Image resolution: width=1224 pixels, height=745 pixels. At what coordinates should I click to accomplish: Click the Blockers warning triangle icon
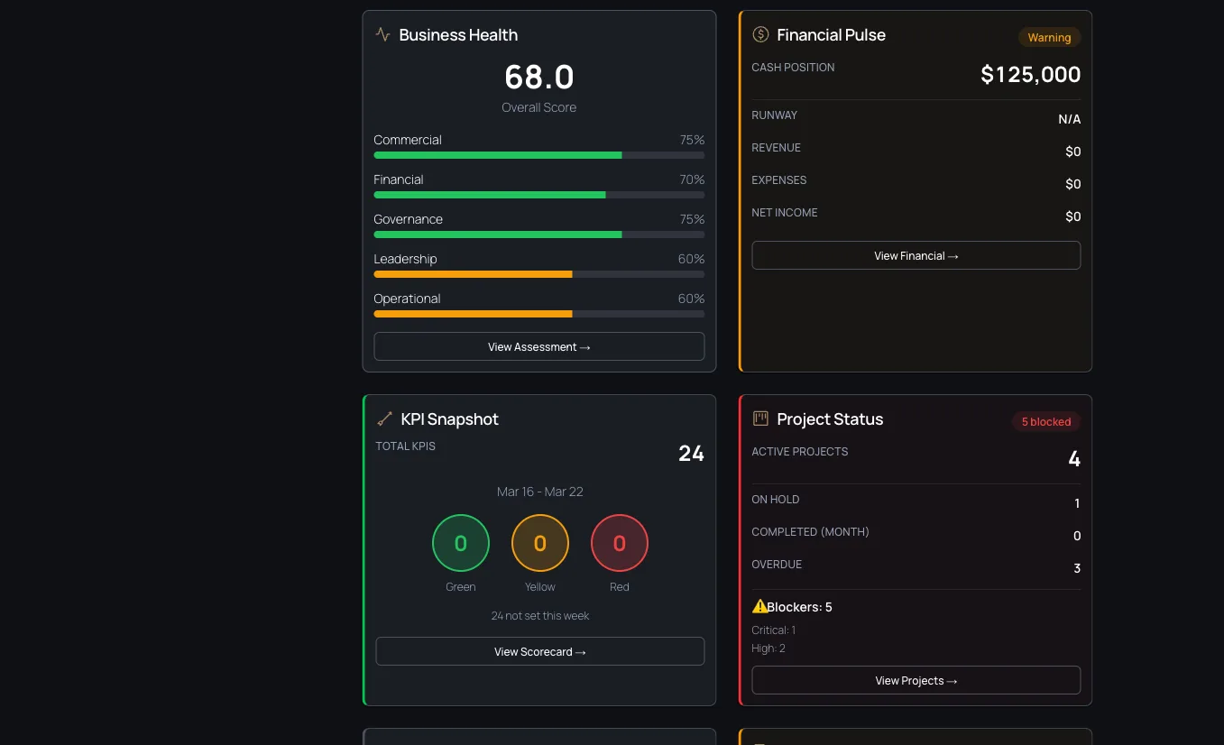(759, 607)
